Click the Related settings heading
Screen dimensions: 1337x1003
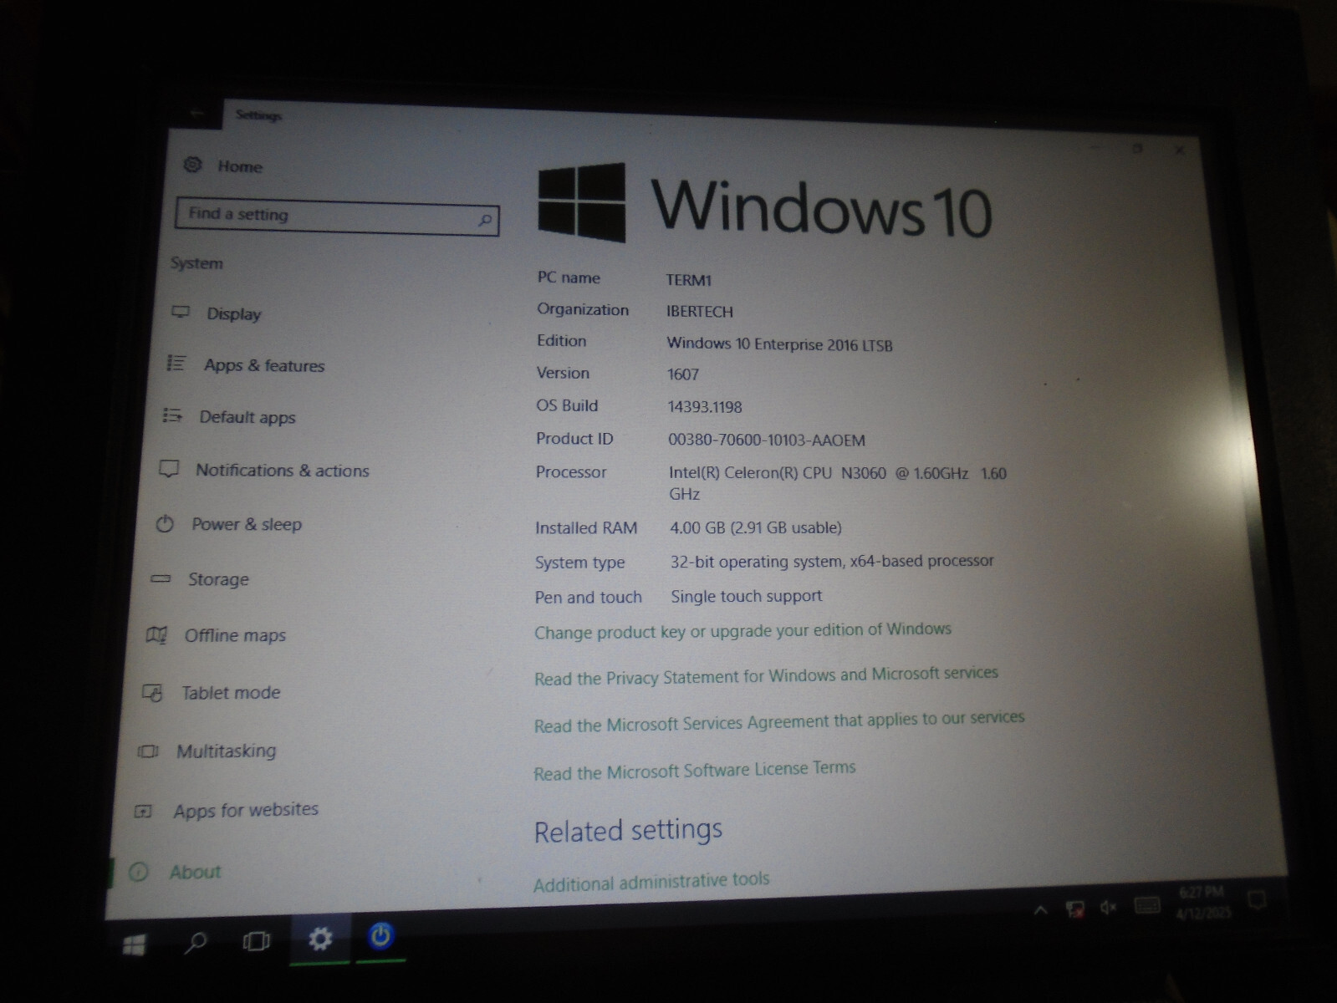tap(628, 830)
